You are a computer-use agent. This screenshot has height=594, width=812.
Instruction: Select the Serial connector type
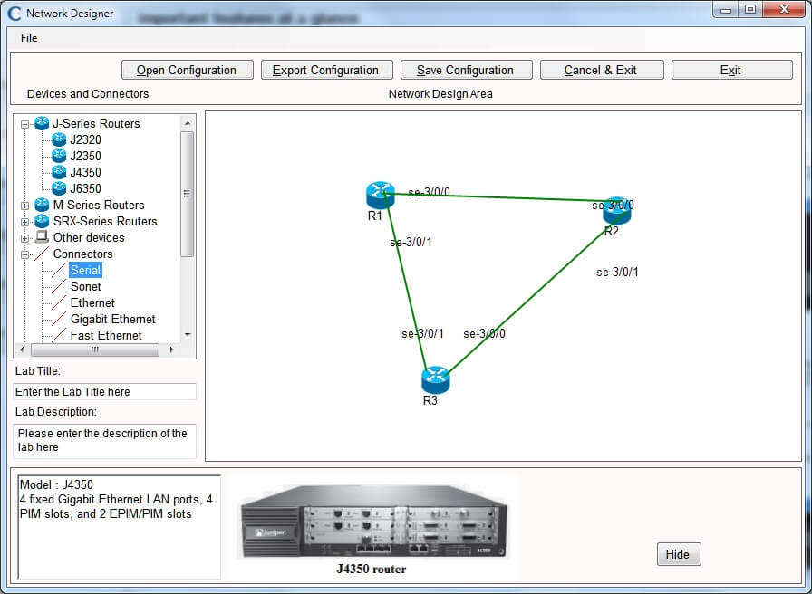[84, 270]
